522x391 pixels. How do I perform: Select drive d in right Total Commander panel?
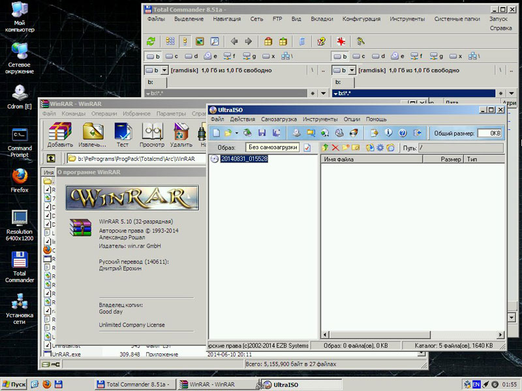point(378,56)
